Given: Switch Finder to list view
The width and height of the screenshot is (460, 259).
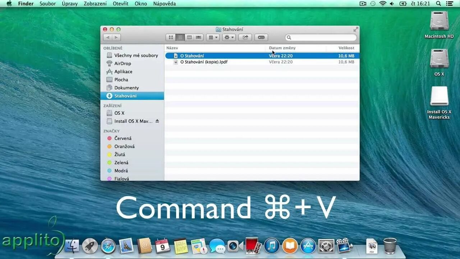Looking at the screenshot, I should [180, 37].
